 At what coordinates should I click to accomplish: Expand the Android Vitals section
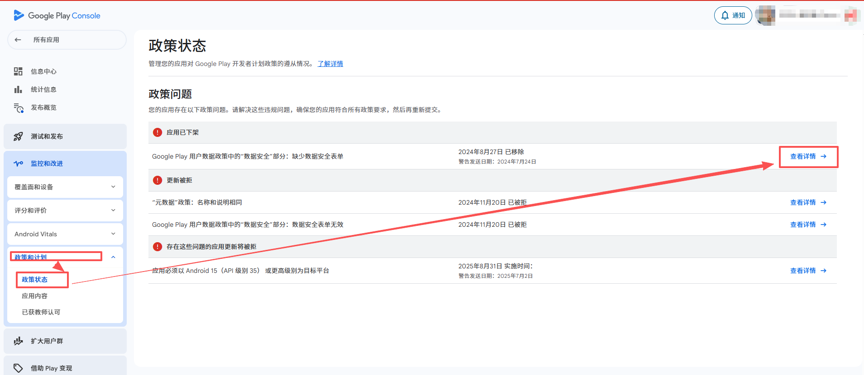tap(65, 234)
